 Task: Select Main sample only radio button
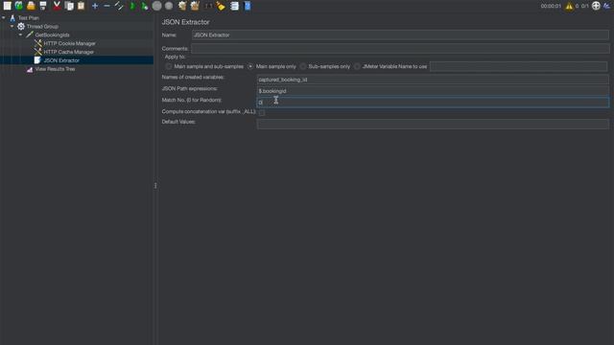click(x=250, y=66)
